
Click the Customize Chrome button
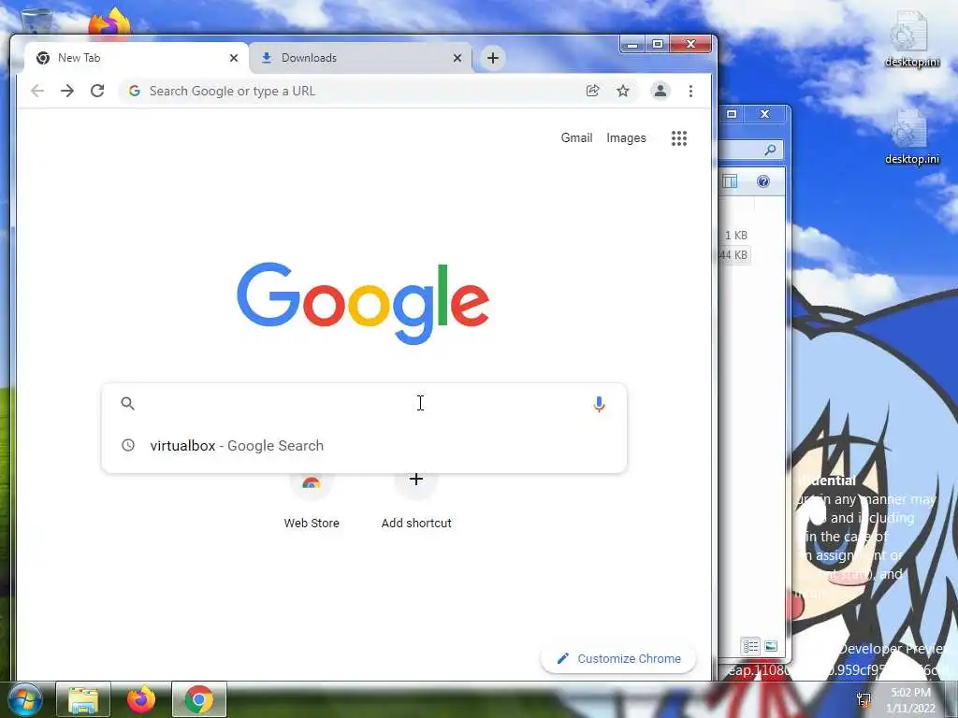(619, 659)
